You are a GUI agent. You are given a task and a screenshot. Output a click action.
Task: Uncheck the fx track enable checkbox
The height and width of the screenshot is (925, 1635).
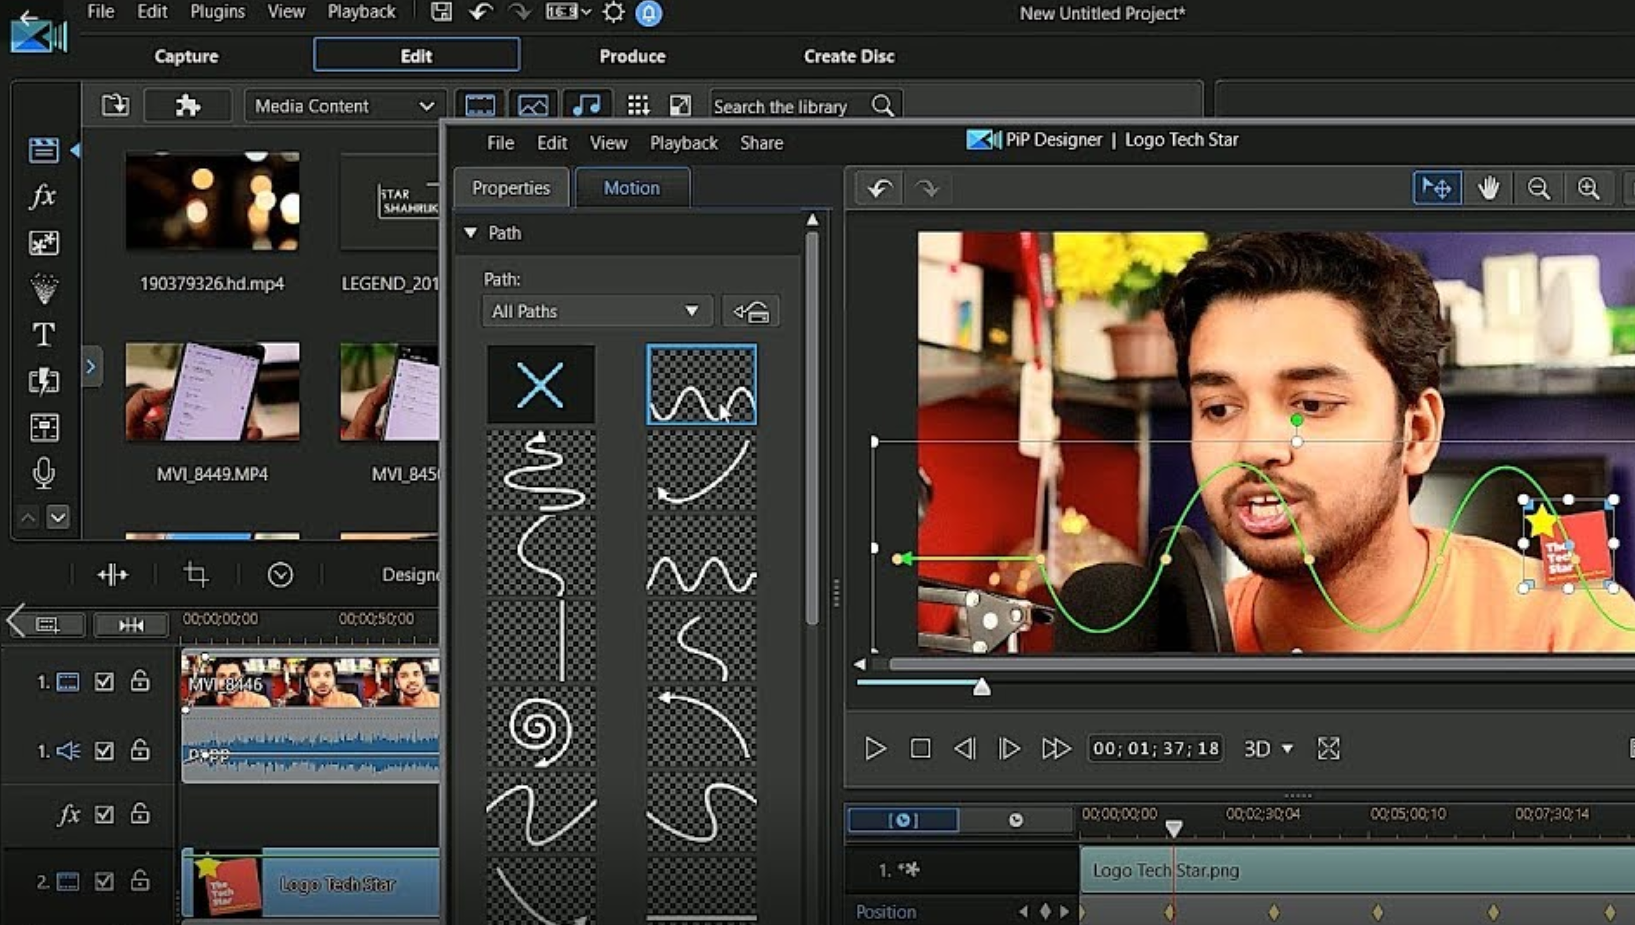[104, 815]
